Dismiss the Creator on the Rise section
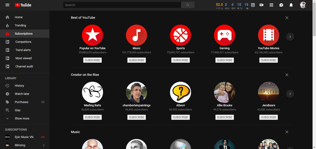This screenshot has height=149, width=316. click(287, 75)
